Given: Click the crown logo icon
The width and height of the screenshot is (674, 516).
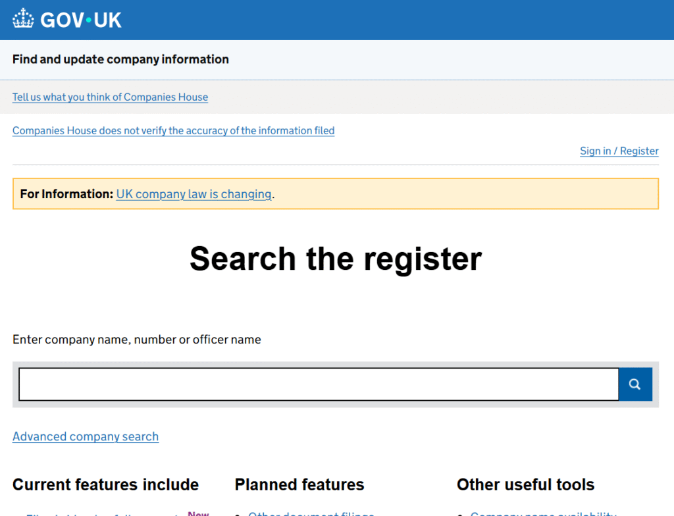Looking at the screenshot, I should click(23, 19).
